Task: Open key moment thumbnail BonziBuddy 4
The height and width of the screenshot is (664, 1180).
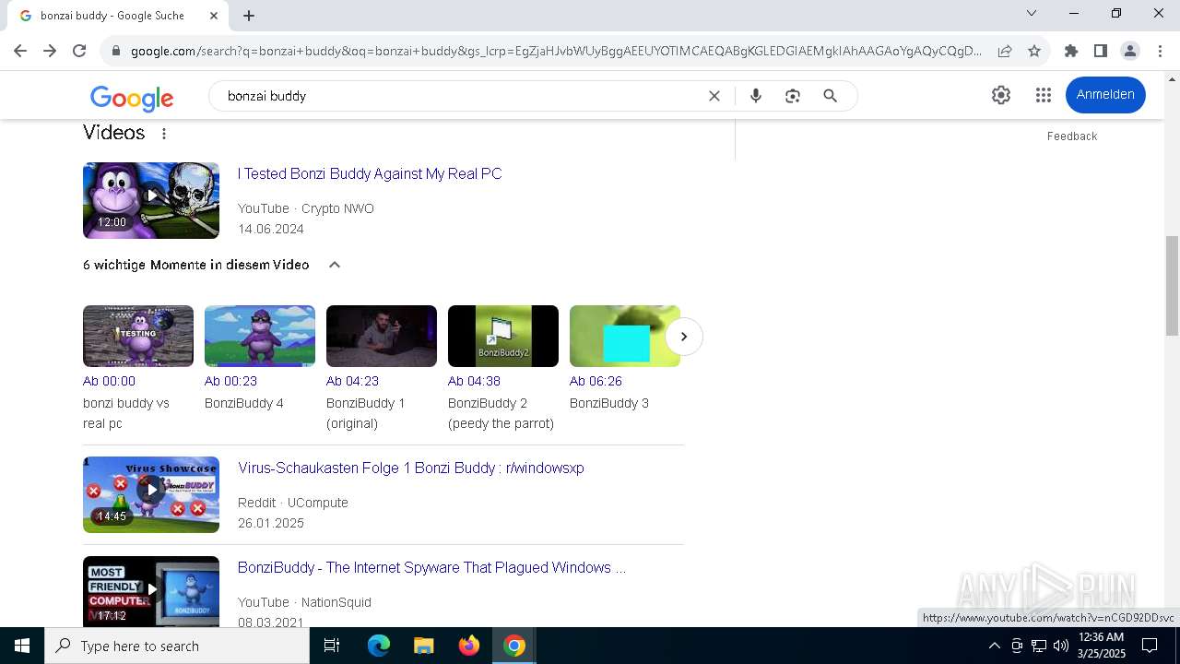Action: [x=260, y=336]
